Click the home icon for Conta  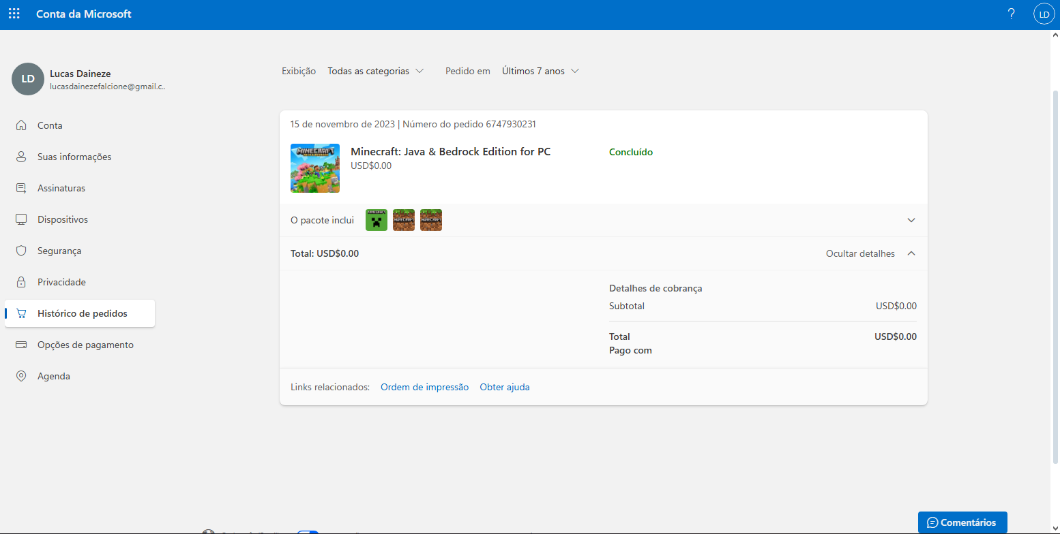[x=21, y=125]
